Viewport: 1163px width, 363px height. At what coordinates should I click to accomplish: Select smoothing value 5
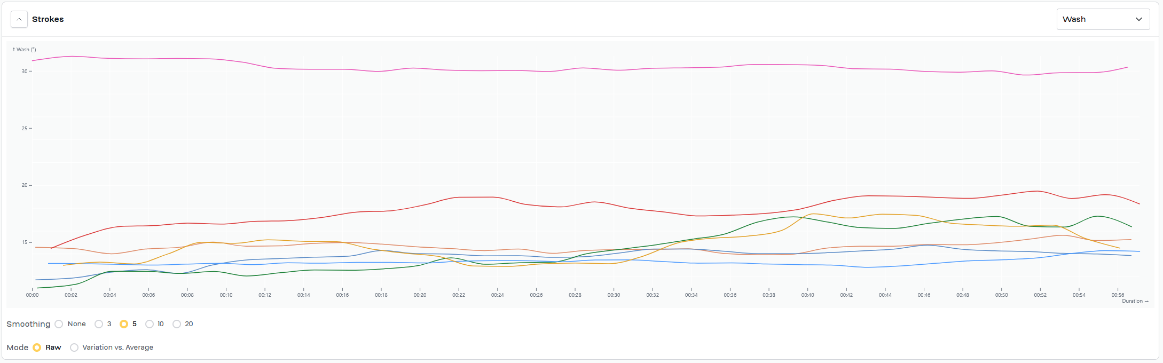[x=124, y=324]
